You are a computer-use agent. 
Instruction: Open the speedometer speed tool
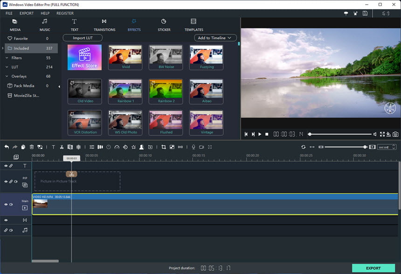[x=117, y=147]
